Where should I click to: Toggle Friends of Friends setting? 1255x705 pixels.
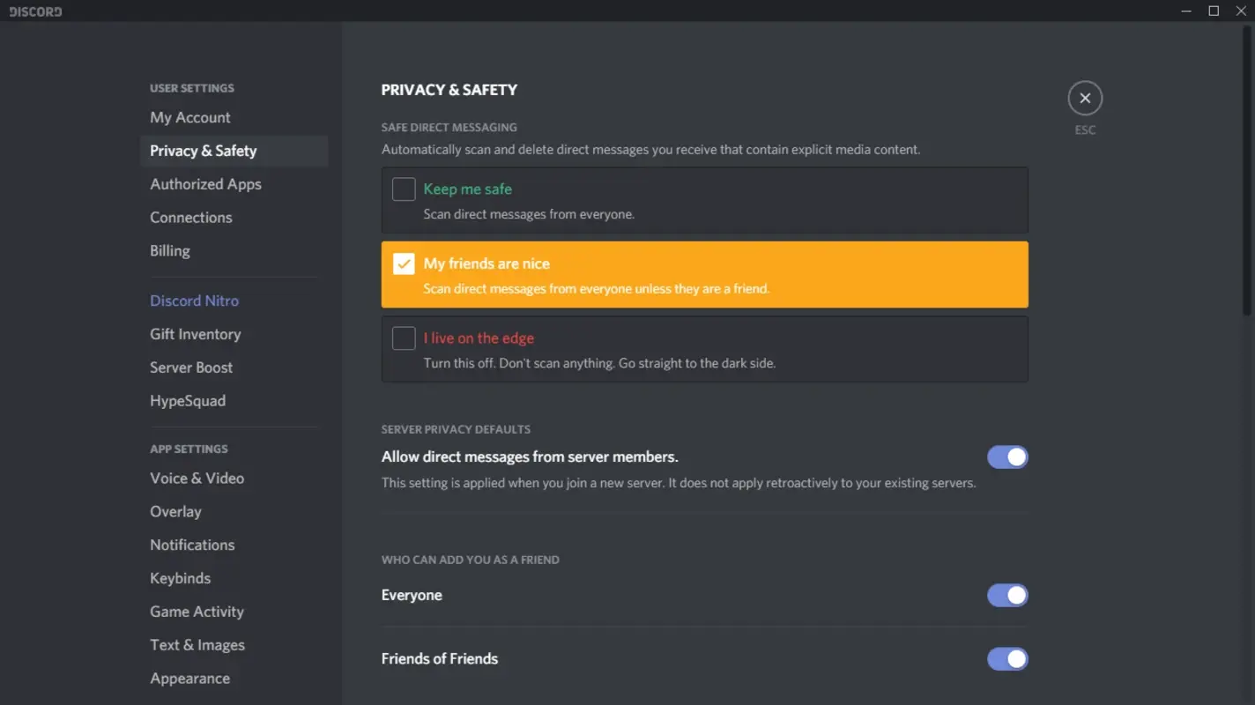tap(1007, 658)
